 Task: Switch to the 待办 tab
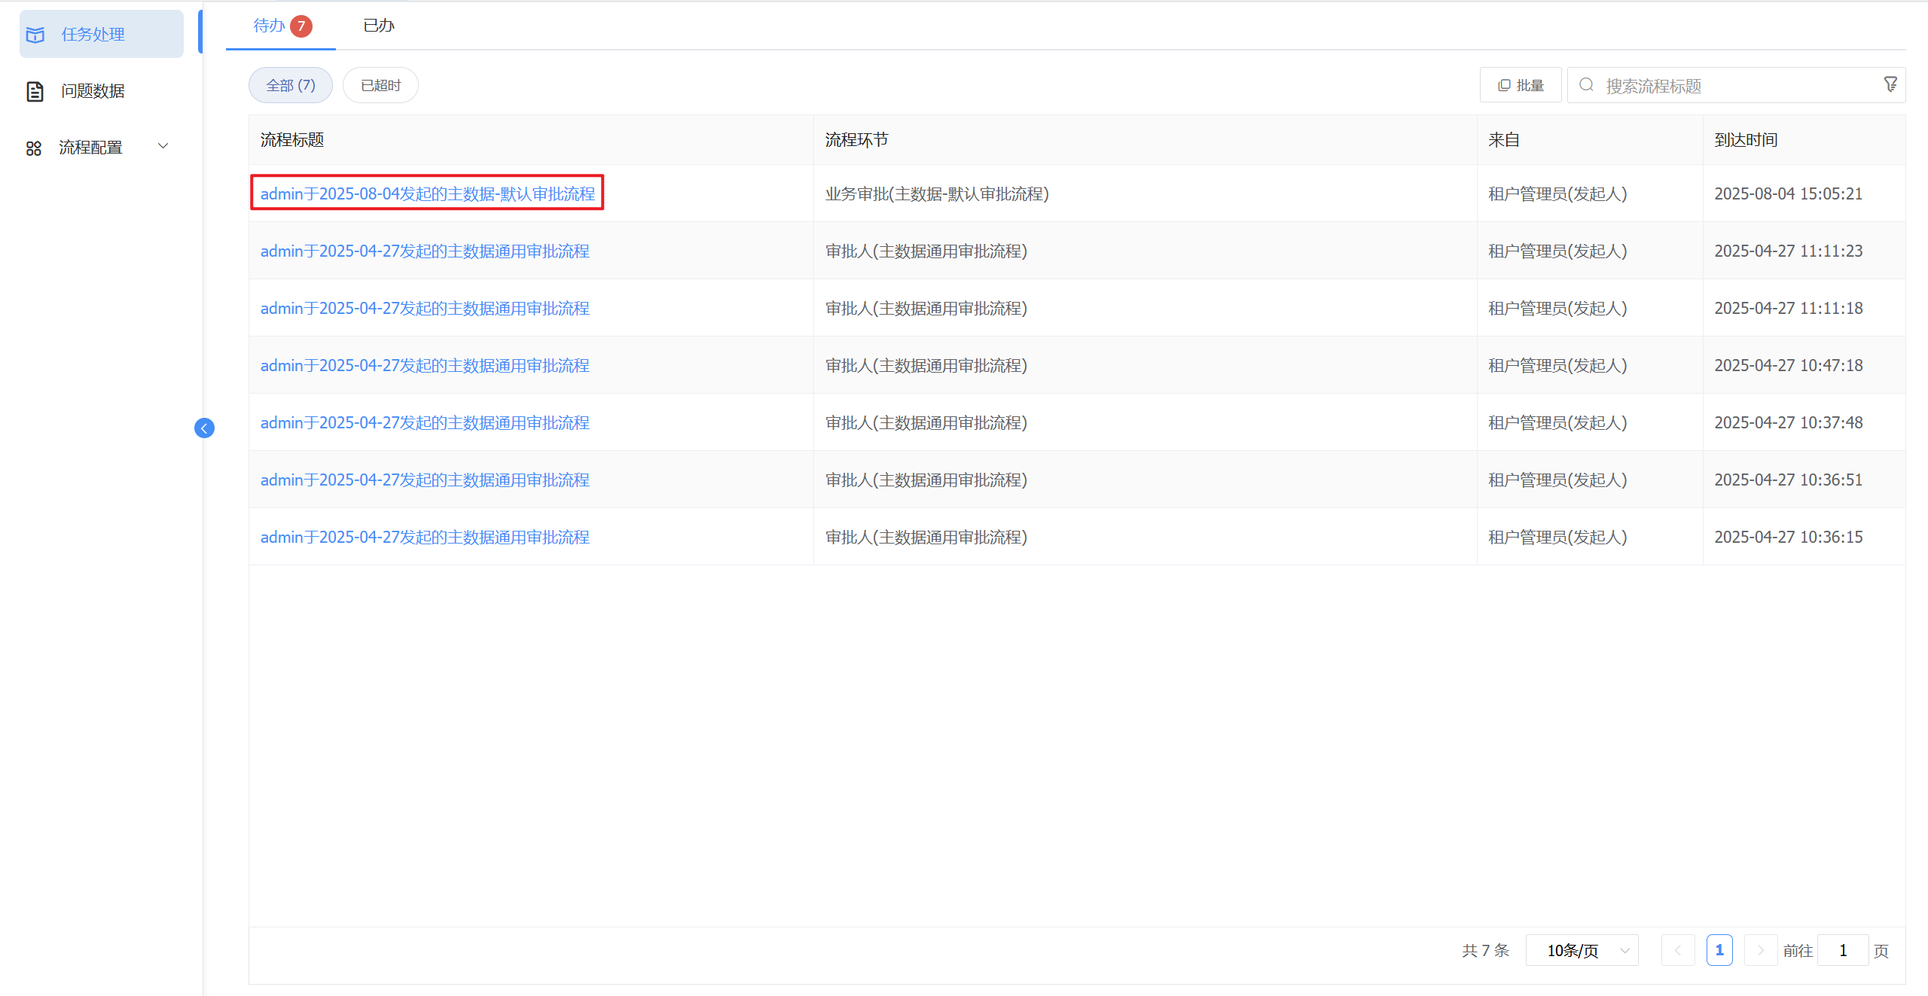pos(269,26)
